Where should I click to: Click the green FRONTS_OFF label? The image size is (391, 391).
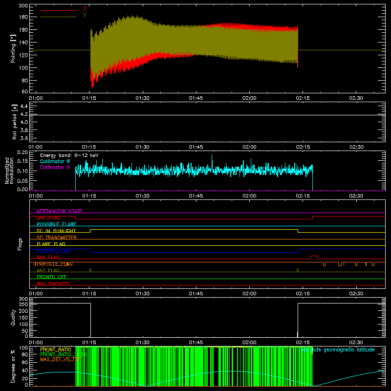tap(52, 277)
